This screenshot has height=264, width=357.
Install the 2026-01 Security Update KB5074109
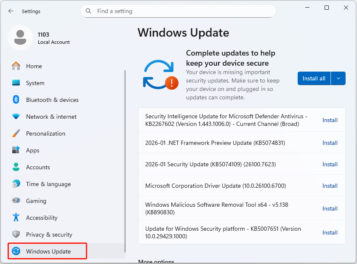click(x=330, y=164)
